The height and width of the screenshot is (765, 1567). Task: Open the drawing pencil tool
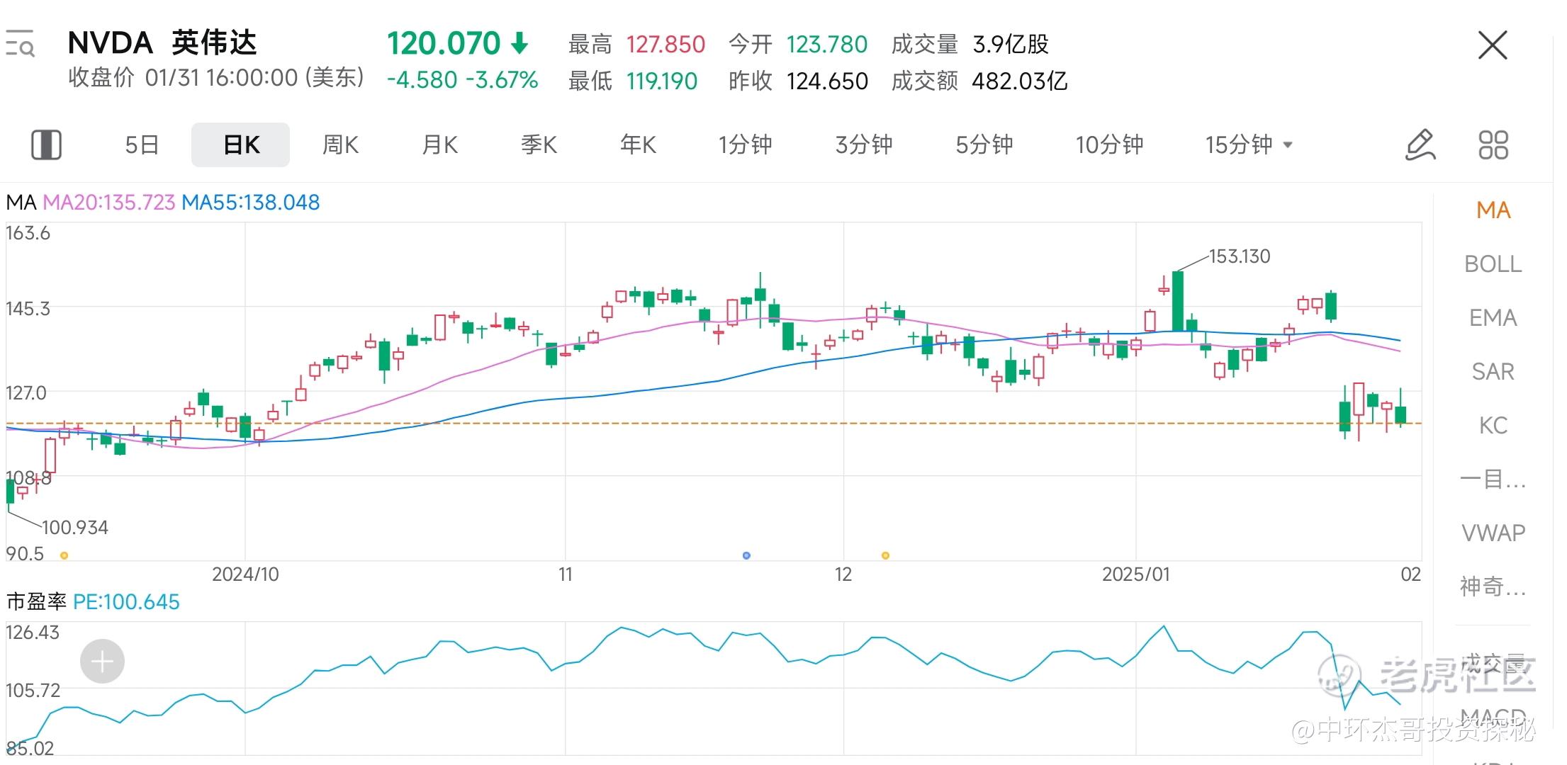(x=1420, y=144)
